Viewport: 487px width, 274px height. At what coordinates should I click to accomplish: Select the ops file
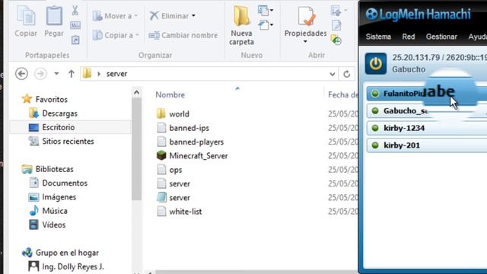(x=169, y=170)
